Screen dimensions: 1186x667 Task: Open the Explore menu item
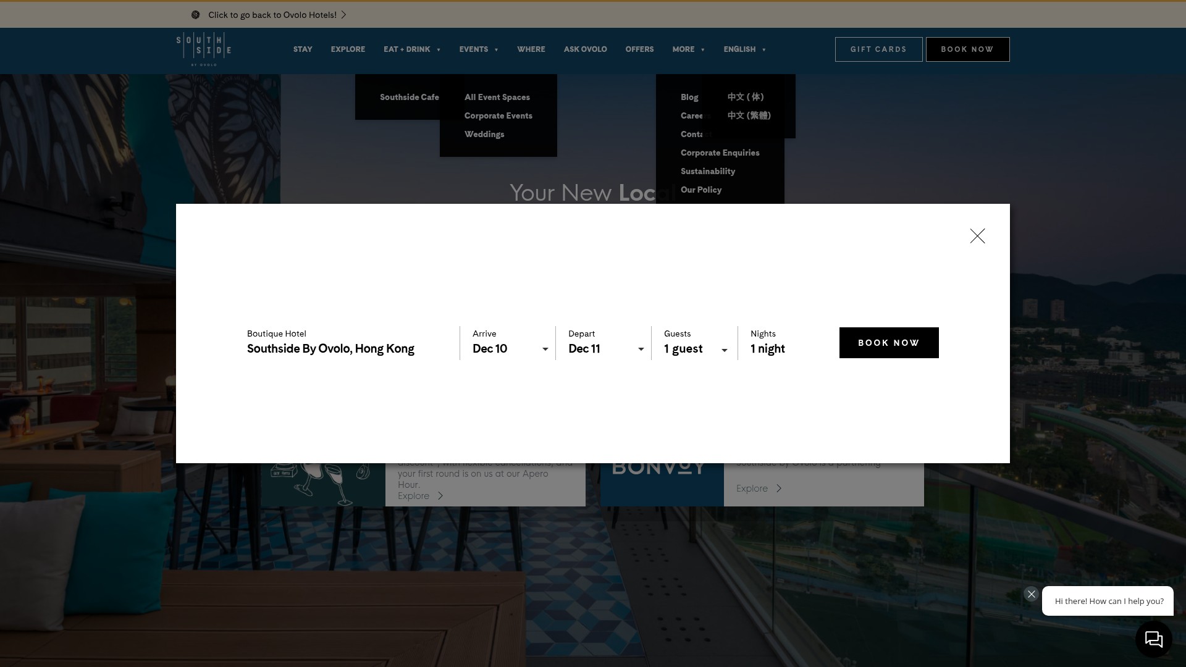pyautogui.click(x=348, y=49)
